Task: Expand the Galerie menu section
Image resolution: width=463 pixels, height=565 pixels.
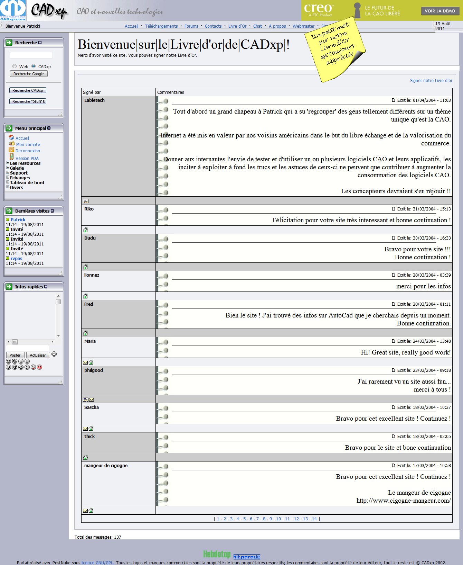Action: pyautogui.click(x=8, y=168)
